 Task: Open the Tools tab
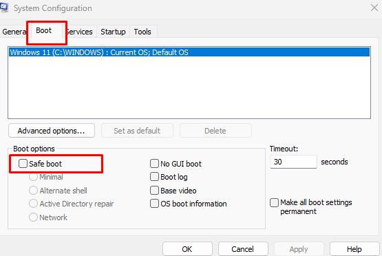(x=142, y=32)
